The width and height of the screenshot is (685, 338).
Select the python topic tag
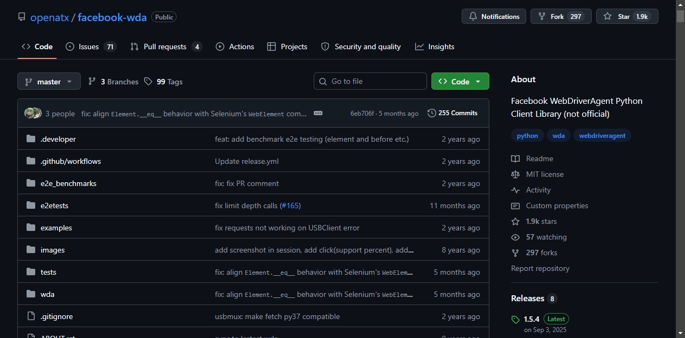pyautogui.click(x=527, y=136)
